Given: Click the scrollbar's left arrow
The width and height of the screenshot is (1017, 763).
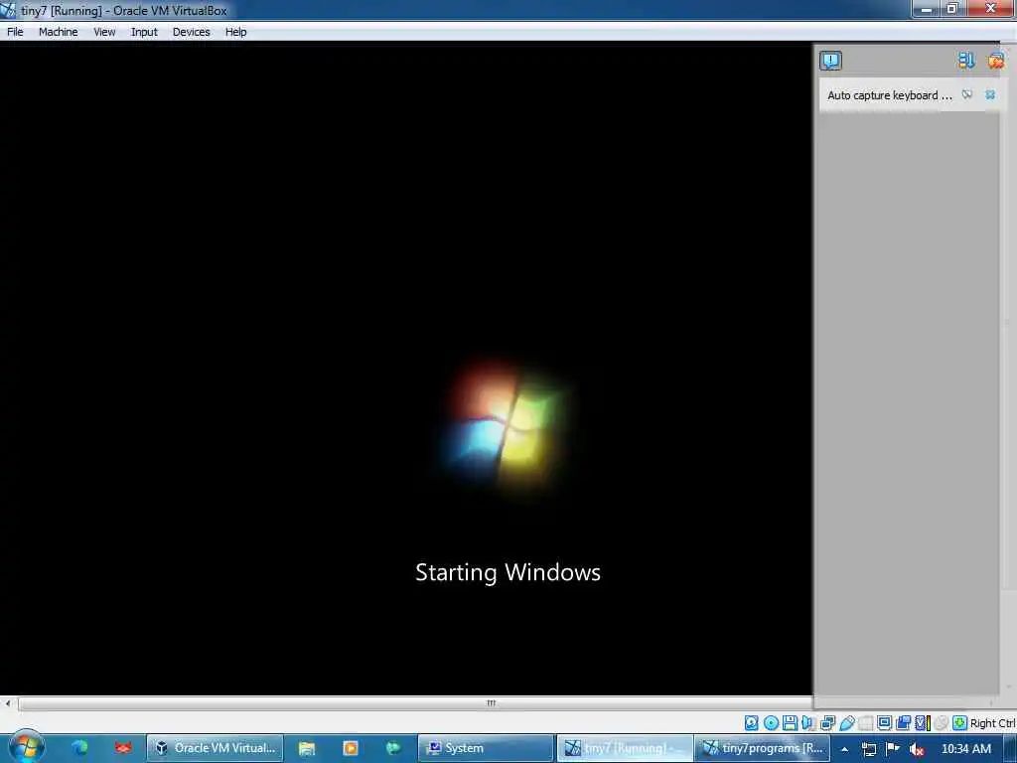Looking at the screenshot, I should (x=8, y=703).
